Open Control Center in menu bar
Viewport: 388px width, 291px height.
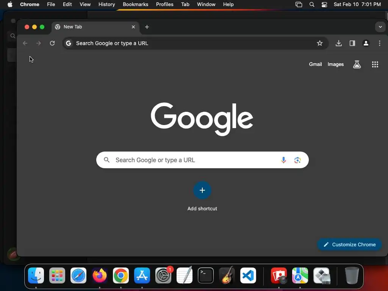coord(324,5)
